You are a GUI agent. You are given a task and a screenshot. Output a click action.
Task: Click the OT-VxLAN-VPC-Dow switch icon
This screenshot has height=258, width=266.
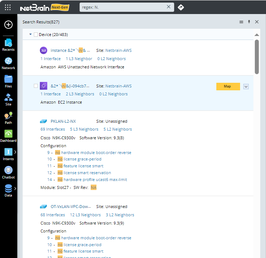[44, 207]
